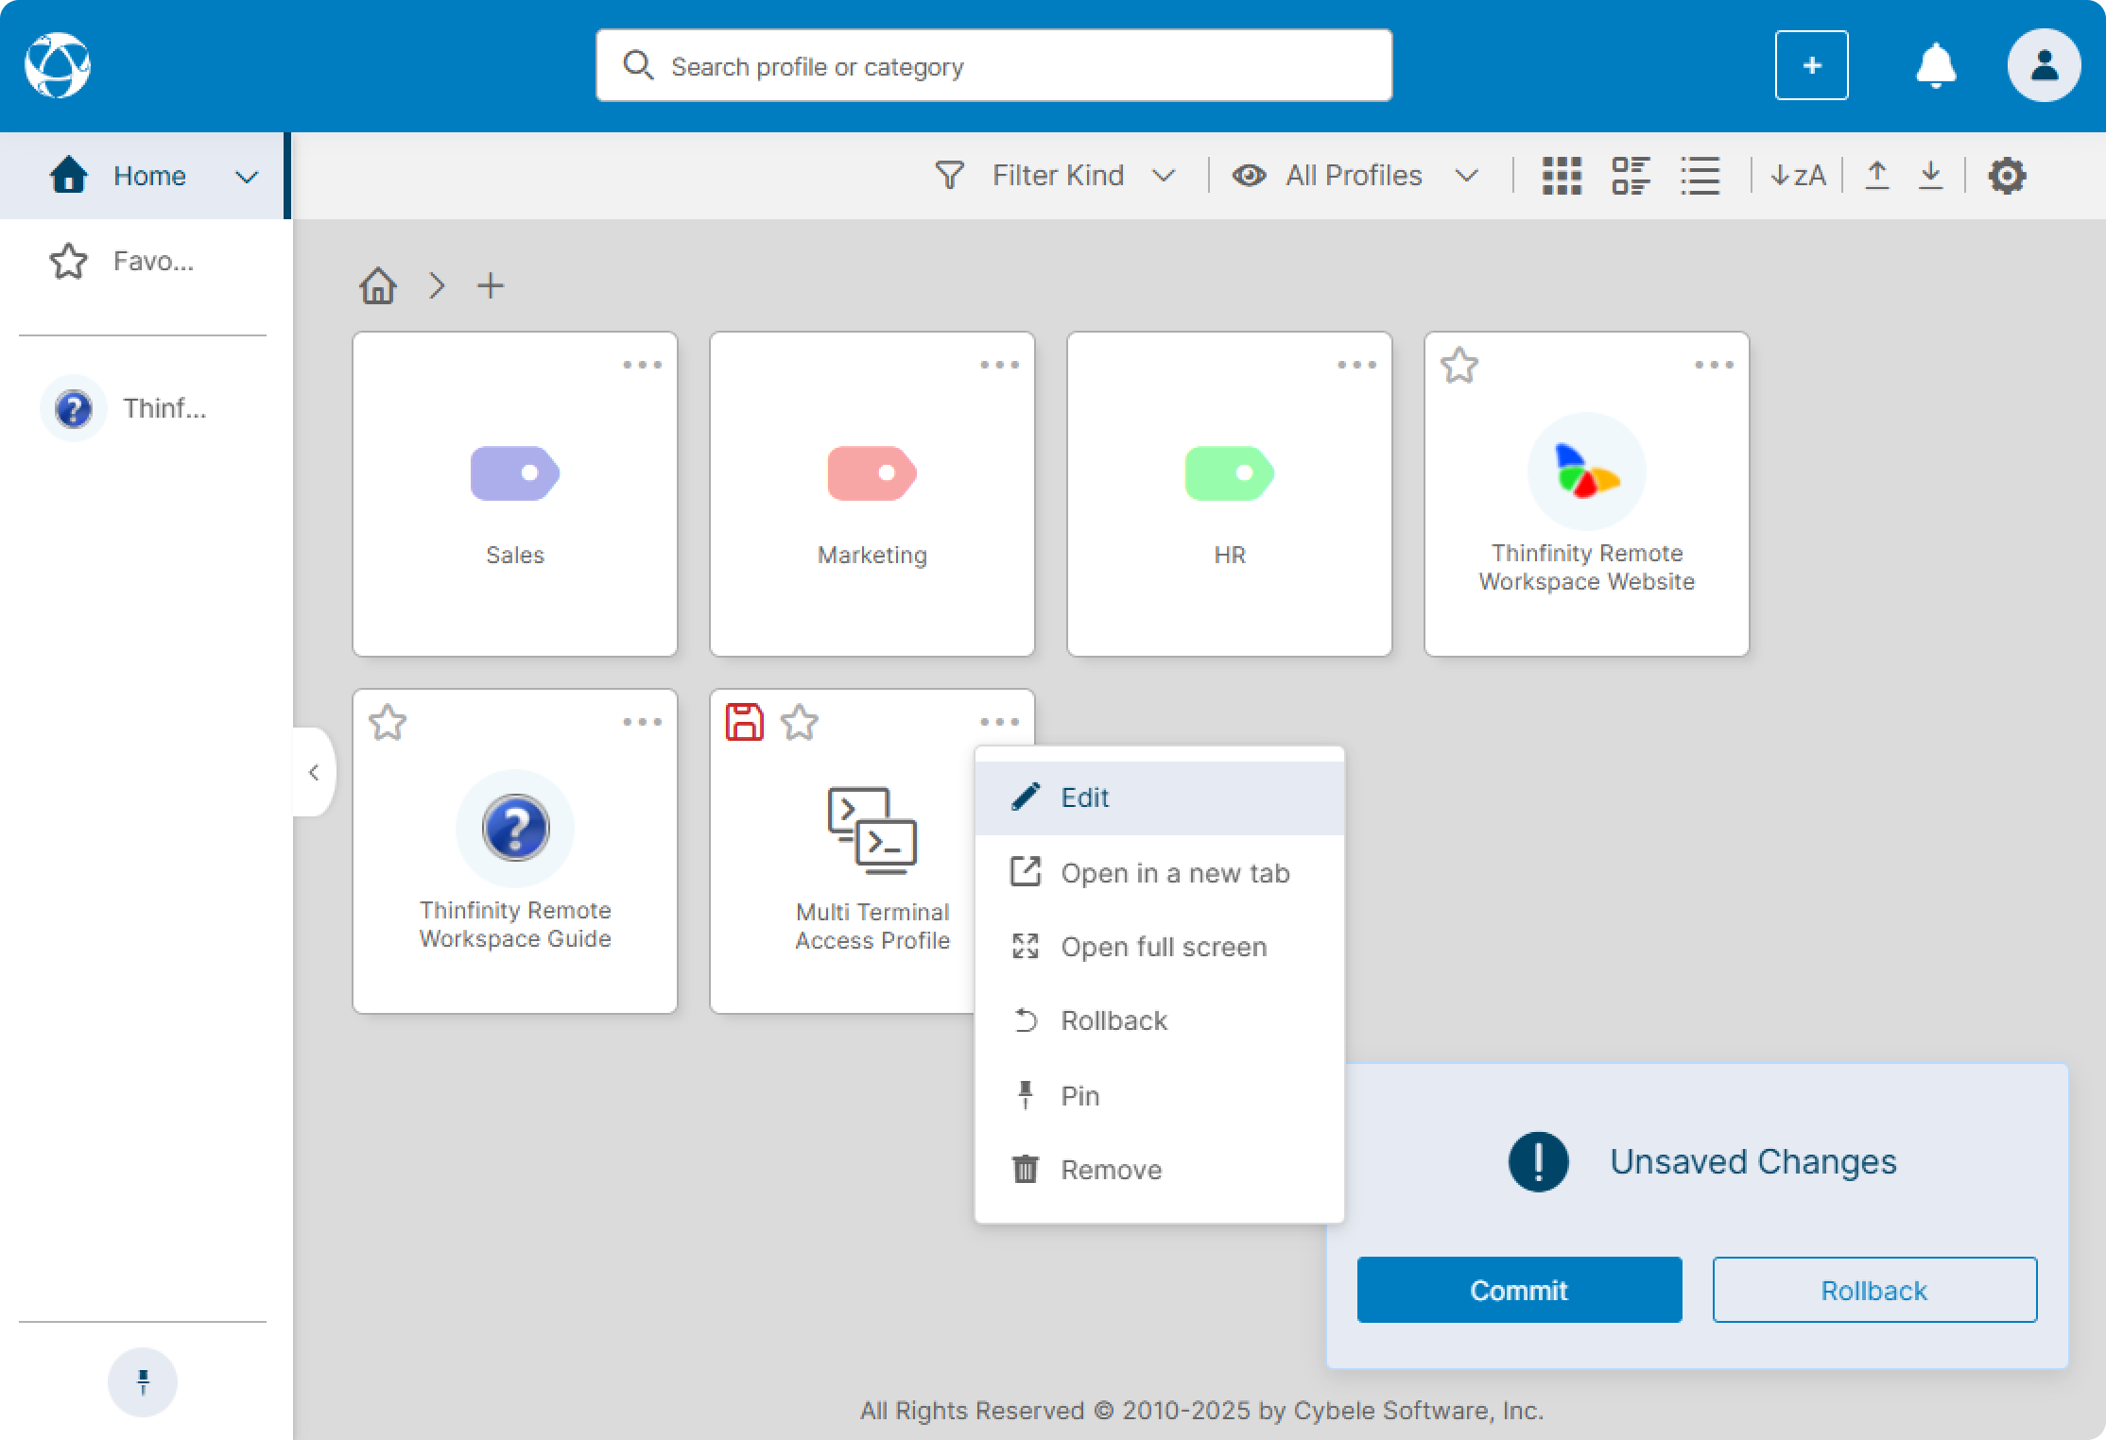Toggle the Z-A sort order
This screenshot has height=1440, width=2106.
(1797, 176)
